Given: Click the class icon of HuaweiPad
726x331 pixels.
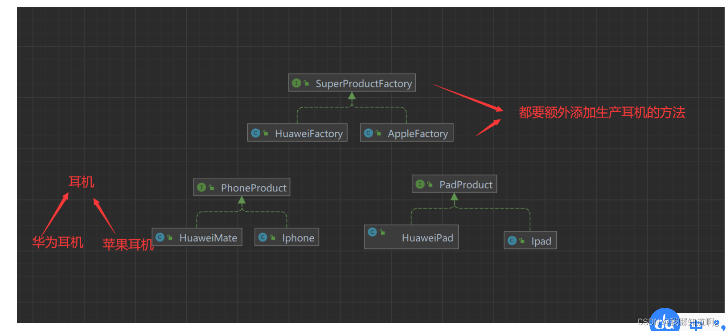Looking at the screenshot, I should 372,232.
